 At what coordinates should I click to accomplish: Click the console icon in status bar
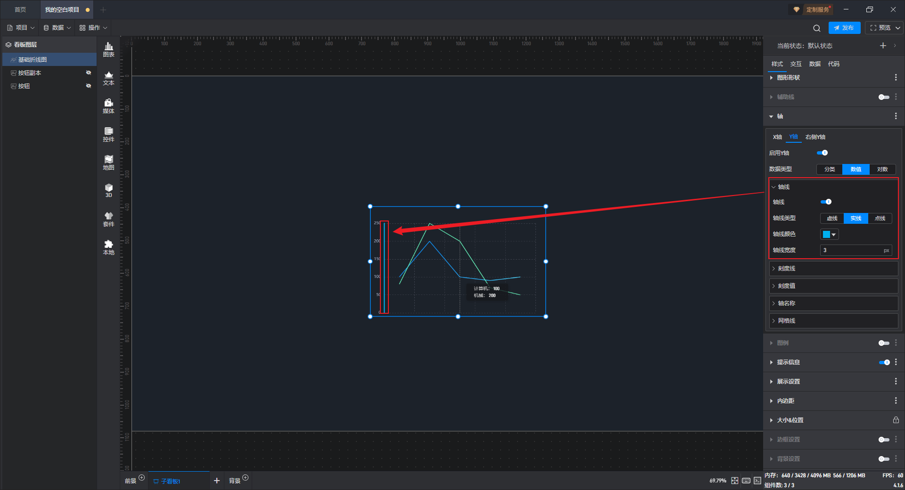pyautogui.click(x=757, y=481)
